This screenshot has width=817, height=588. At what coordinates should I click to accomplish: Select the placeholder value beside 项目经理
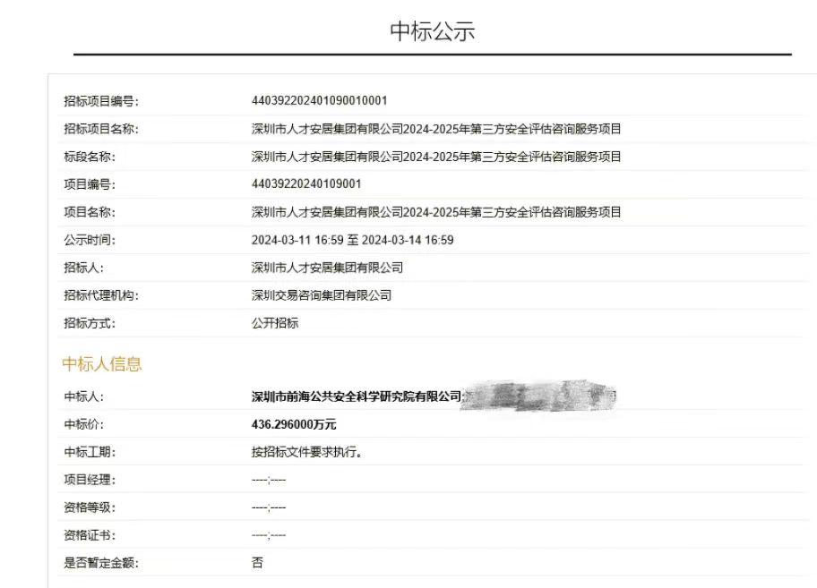tap(269, 480)
